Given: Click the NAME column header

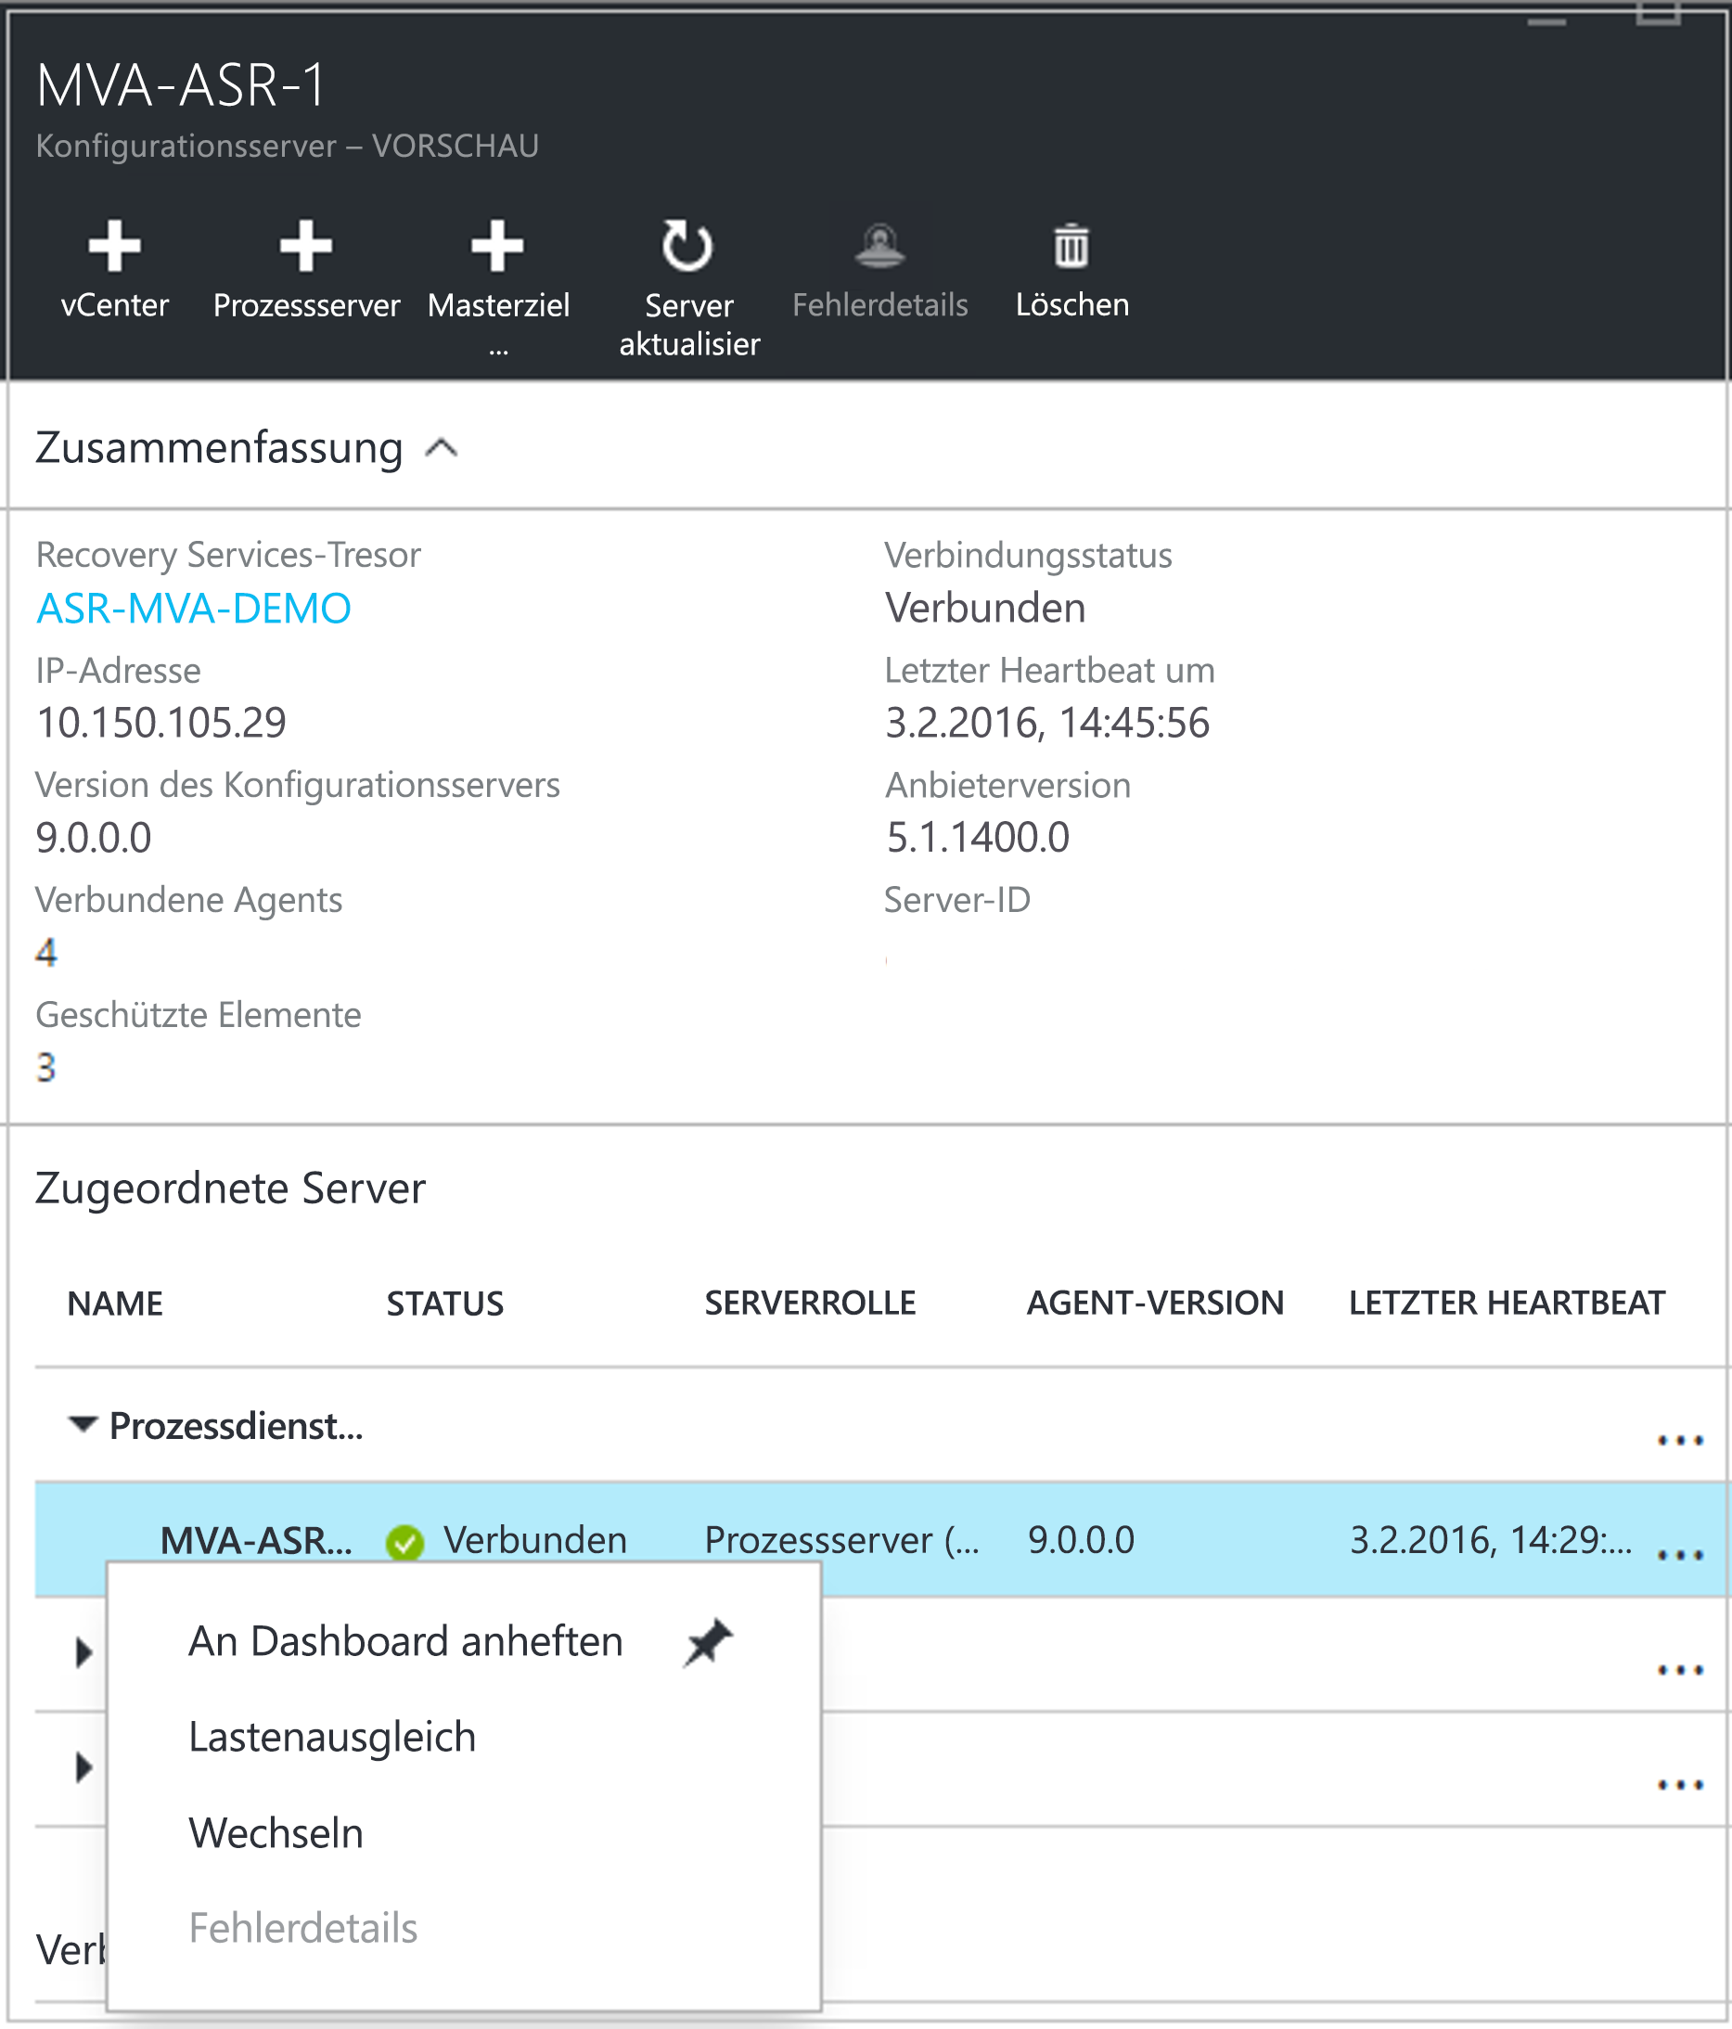Looking at the screenshot, I should pyautogui.click(x=114, y=1303).
